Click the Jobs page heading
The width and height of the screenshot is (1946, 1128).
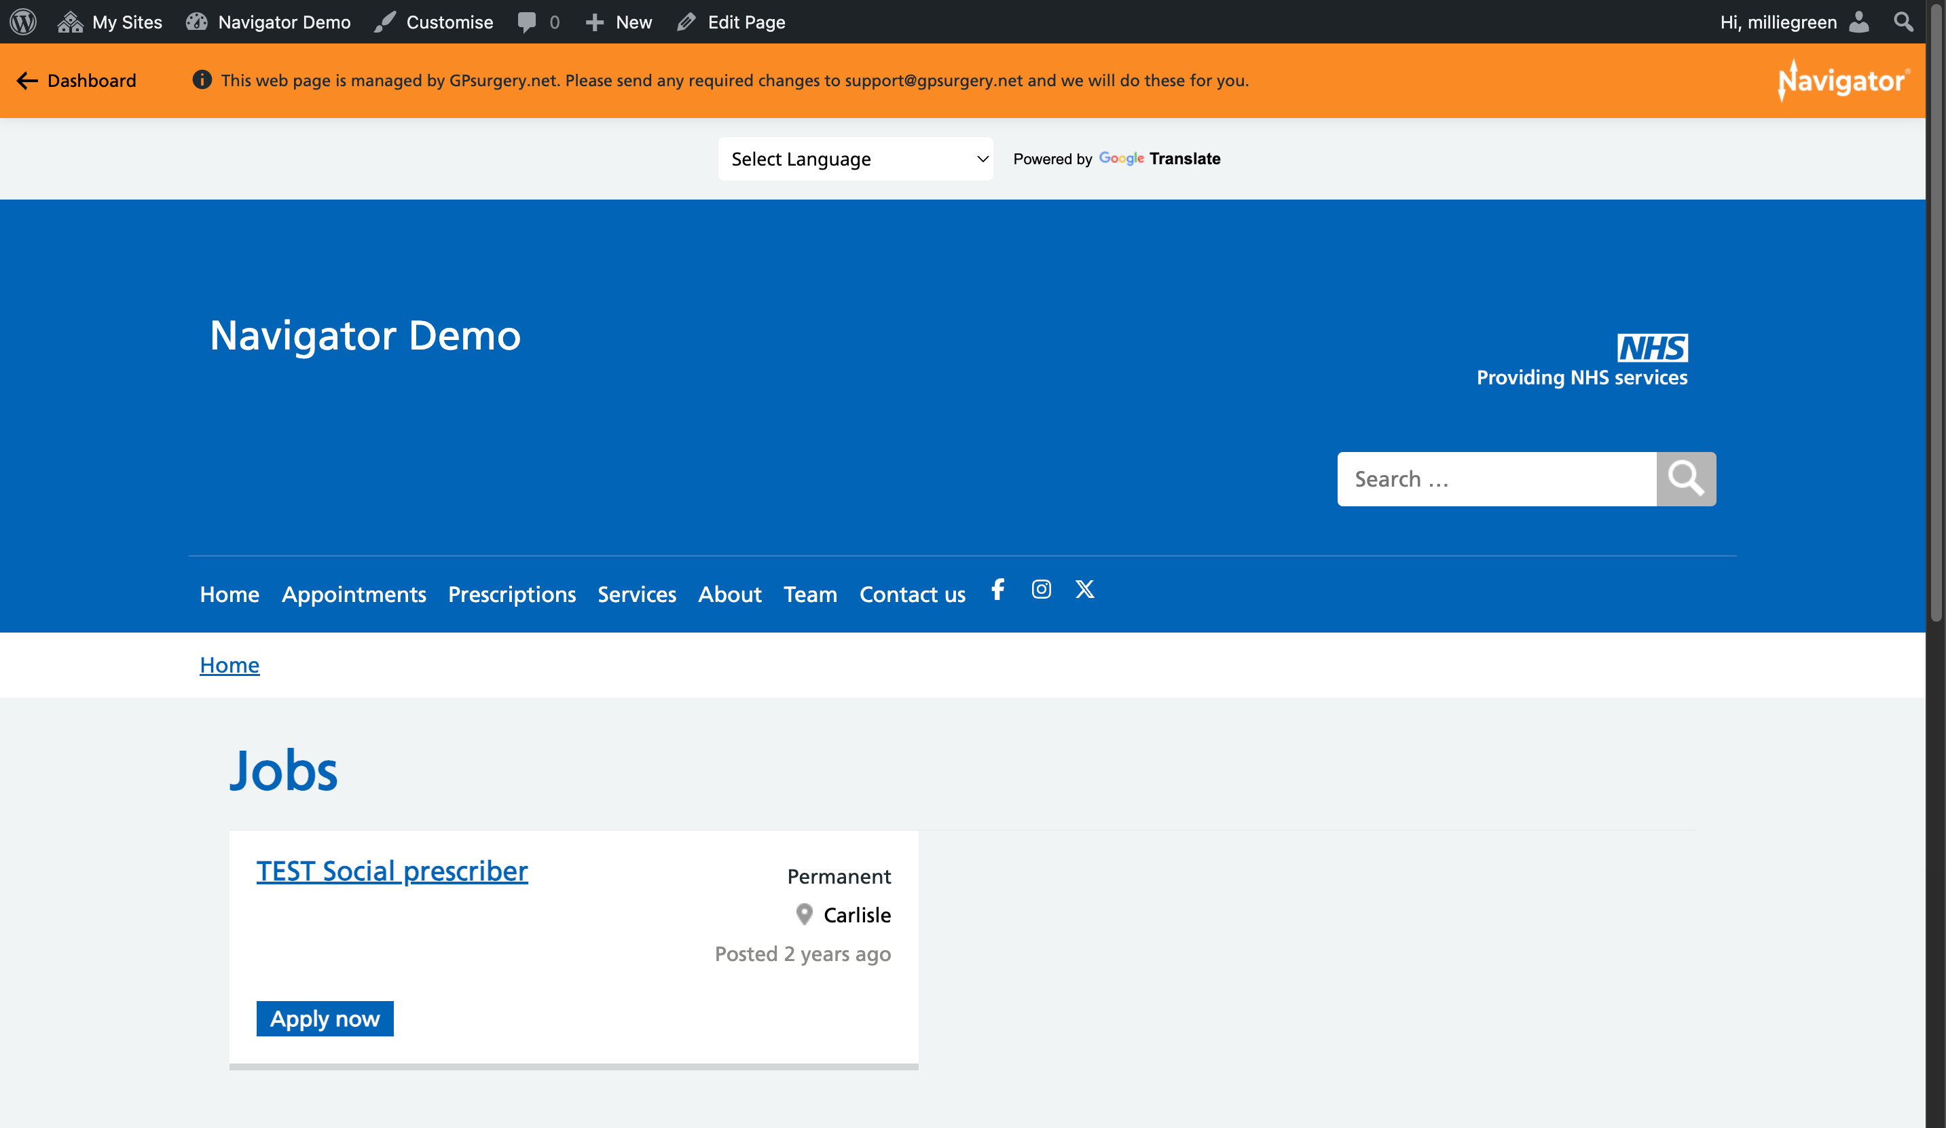coord(283,770)
